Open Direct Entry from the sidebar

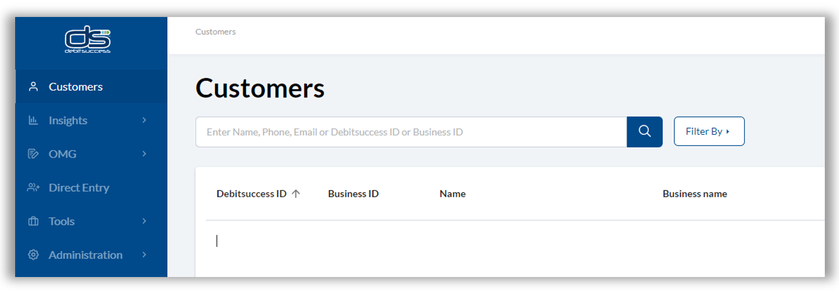coord(79,188)
